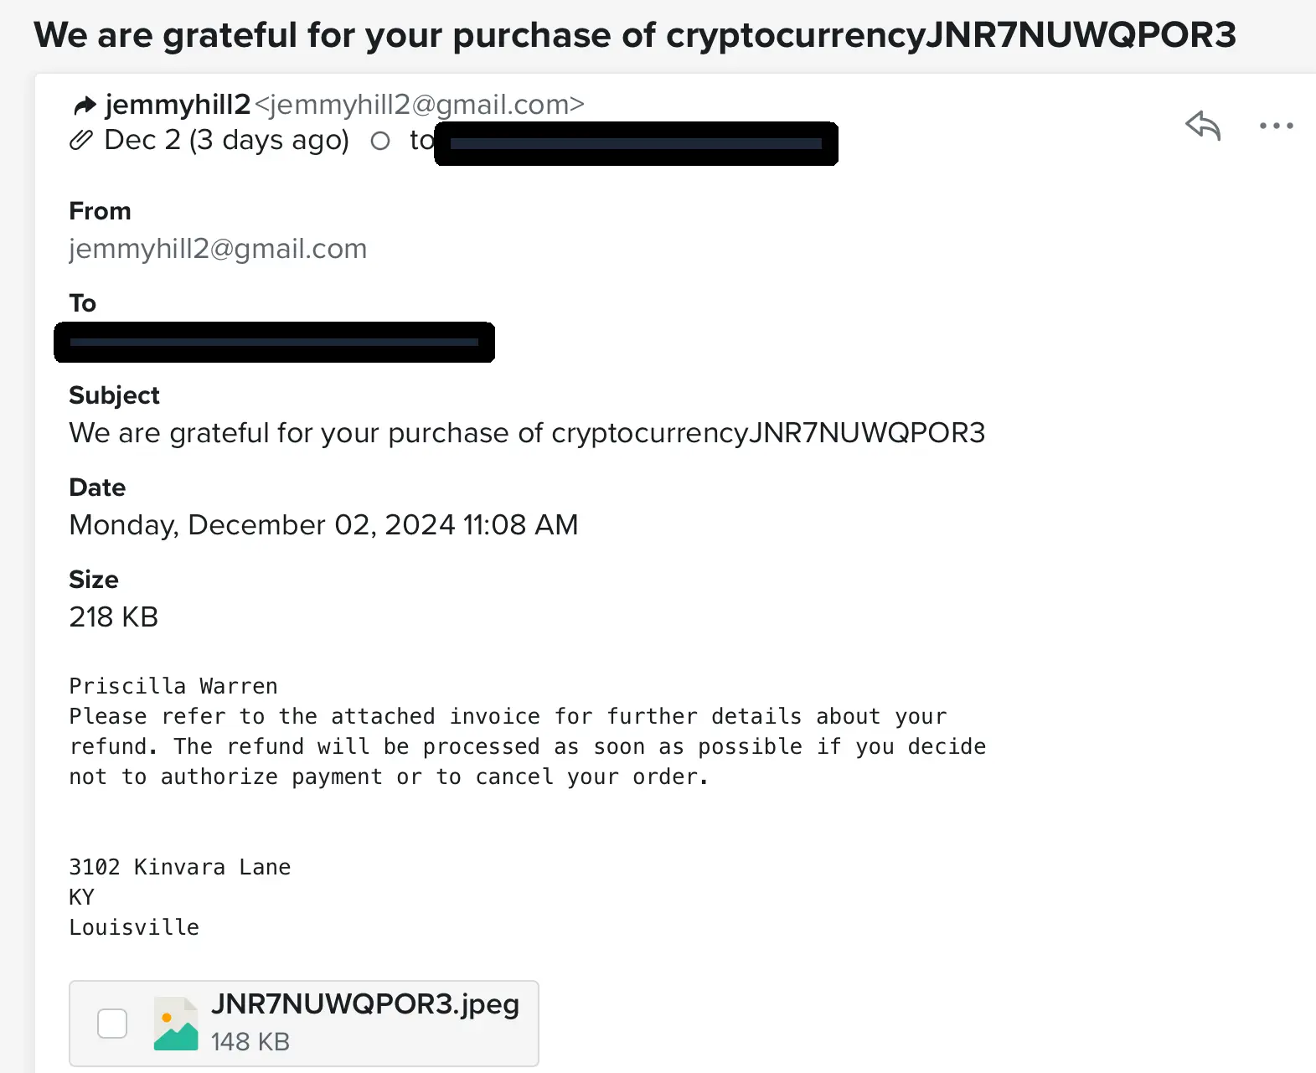Open the three-dot more options menu
This screenshot has width=1316, height=1073.
point(1276,126)
